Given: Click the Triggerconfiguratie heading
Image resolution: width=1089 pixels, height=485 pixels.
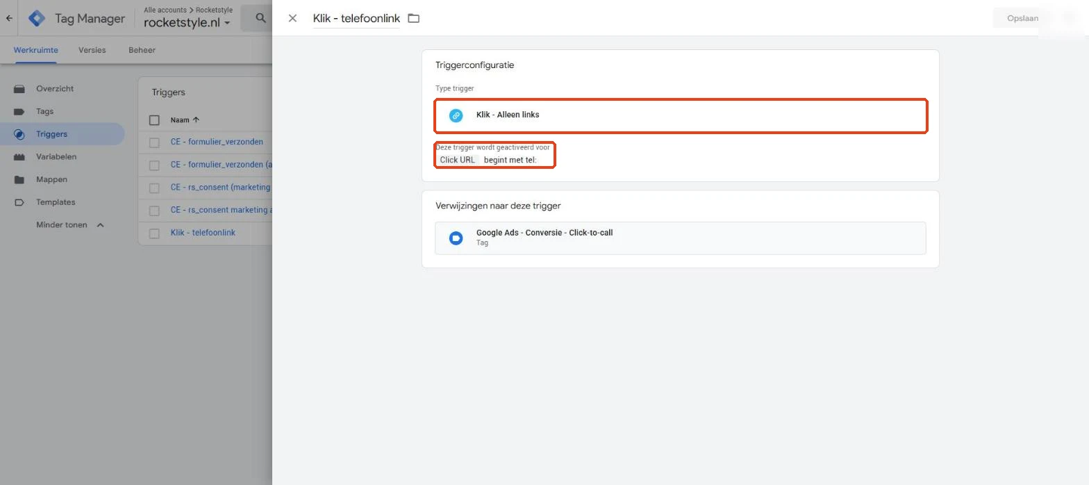Looking at the screenshot, I should tap(475, 65).
